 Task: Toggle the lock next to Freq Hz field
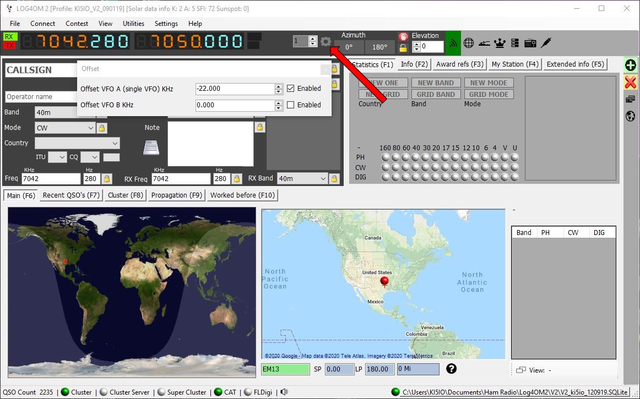point(106,179)
